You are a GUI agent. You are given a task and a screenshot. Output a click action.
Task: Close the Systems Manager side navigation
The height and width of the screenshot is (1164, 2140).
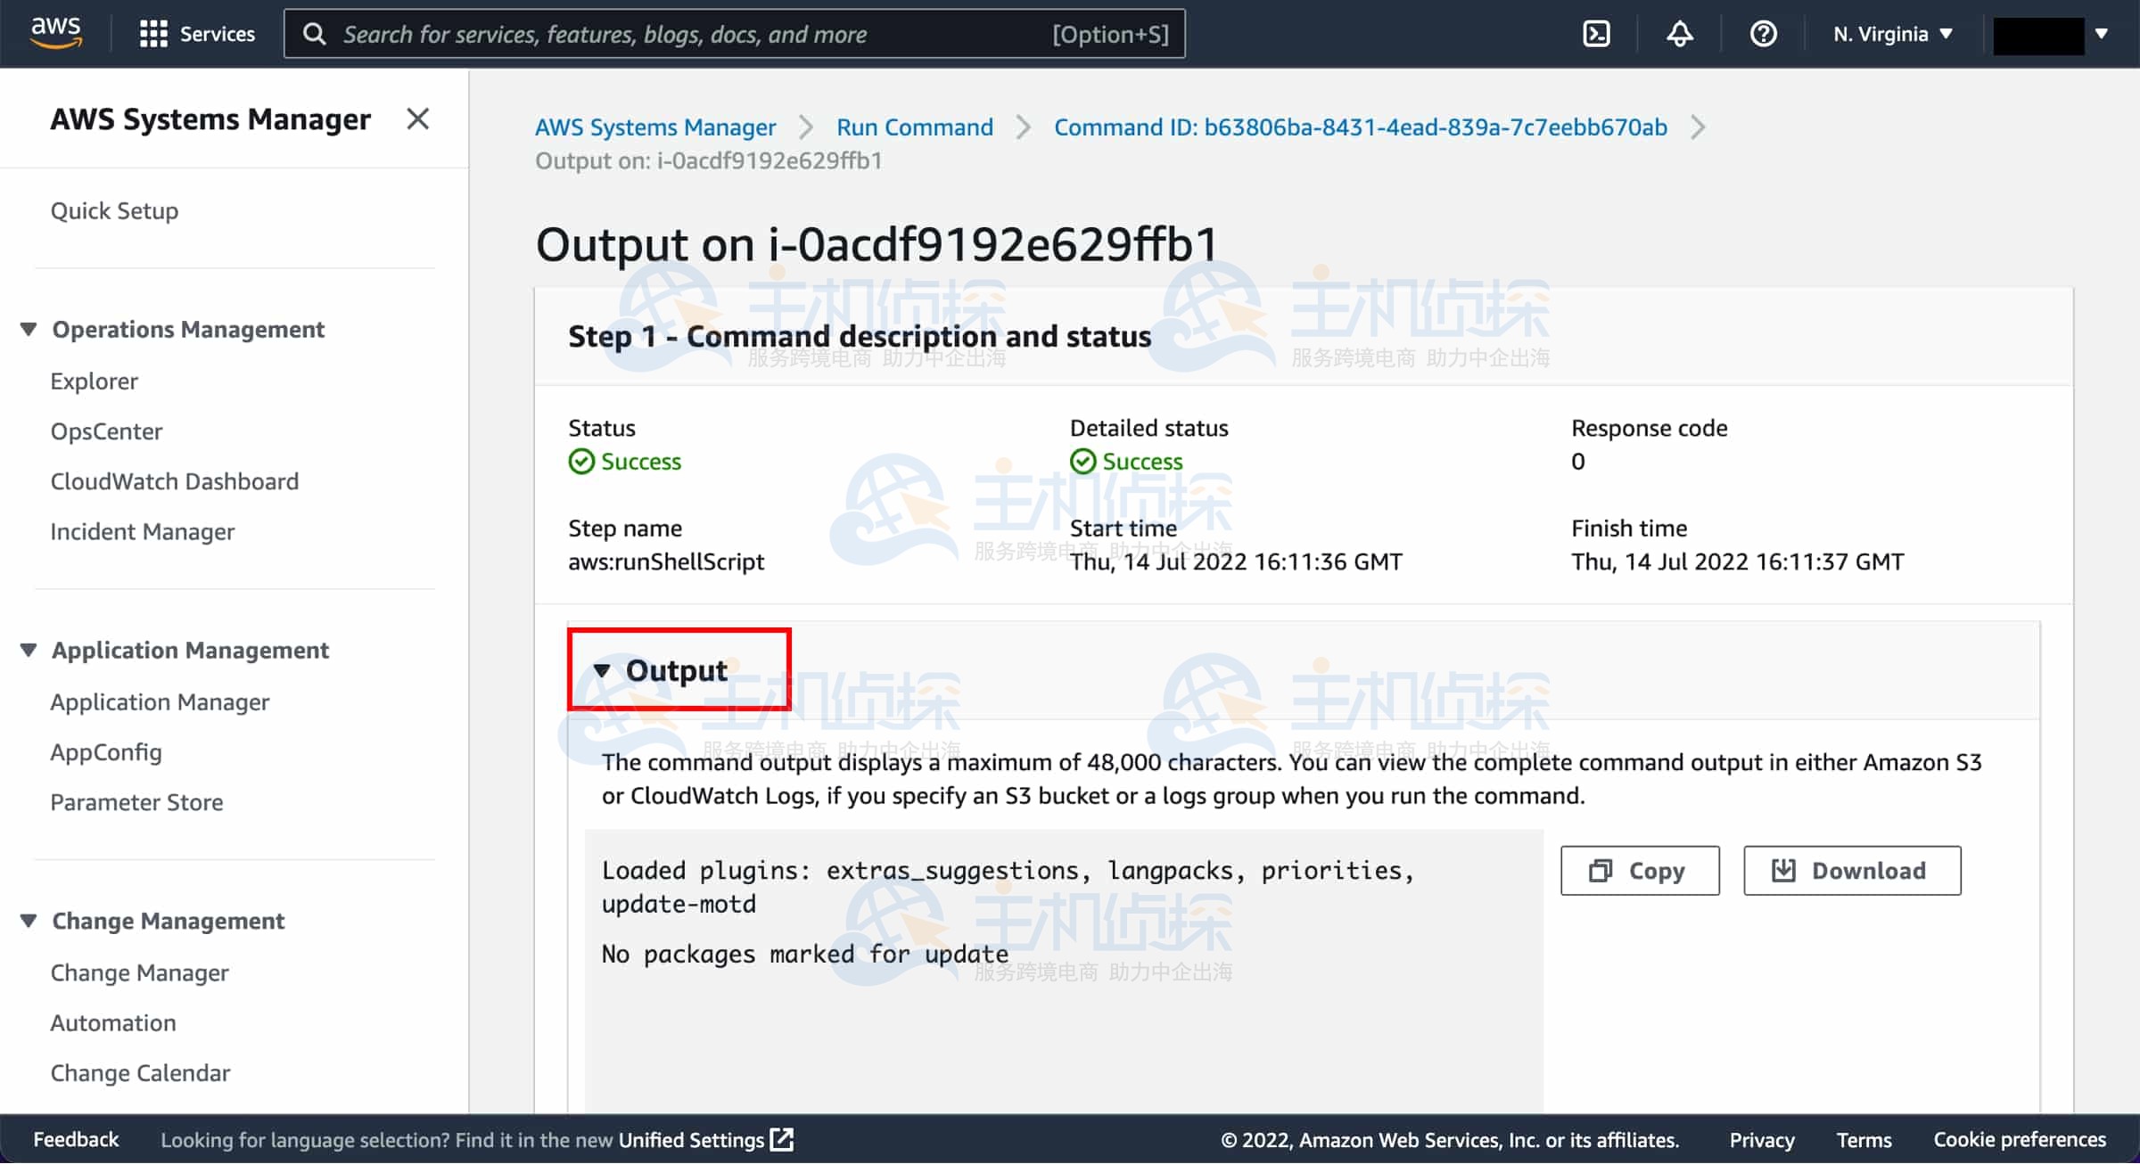(417, 119)
